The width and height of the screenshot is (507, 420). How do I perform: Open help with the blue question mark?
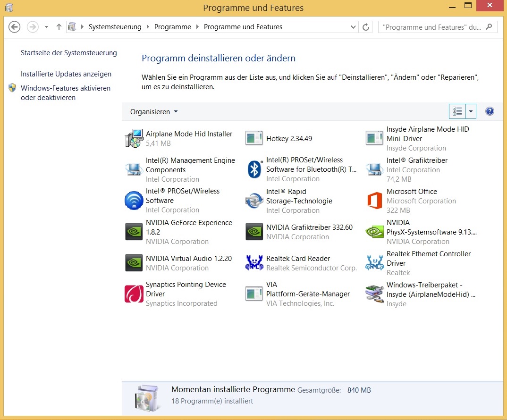coord(490,111)
